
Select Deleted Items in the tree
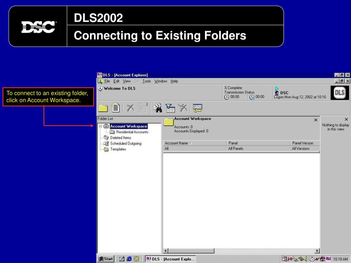tap(121, 138)
